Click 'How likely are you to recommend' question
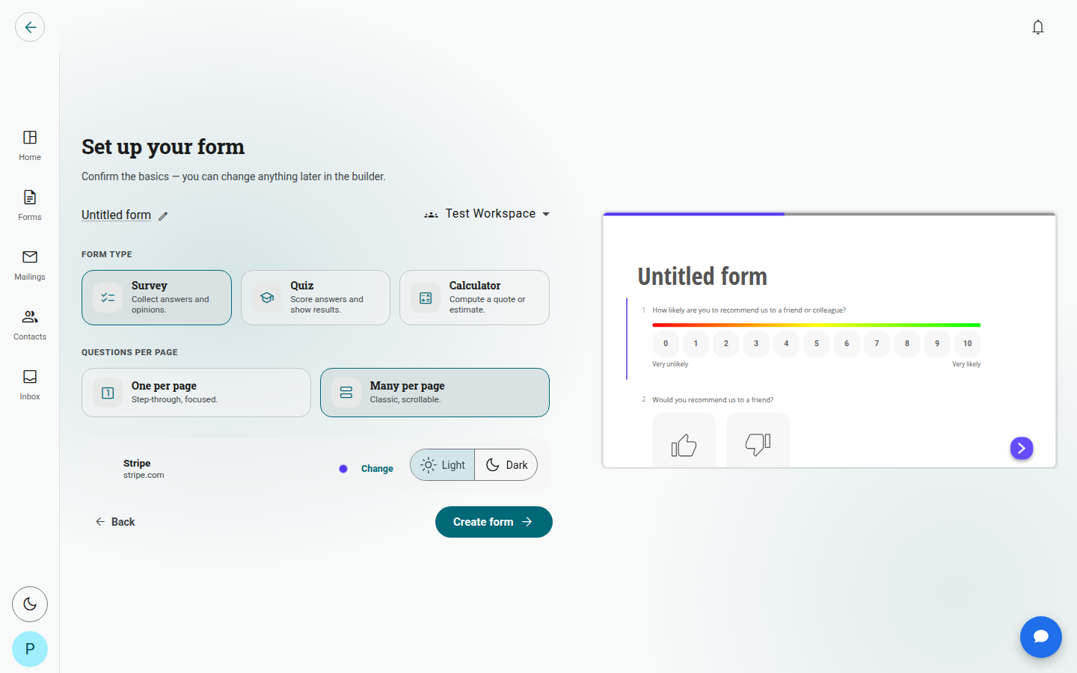The height and width of the screenshot is (673, 1077). pos(749,310)
